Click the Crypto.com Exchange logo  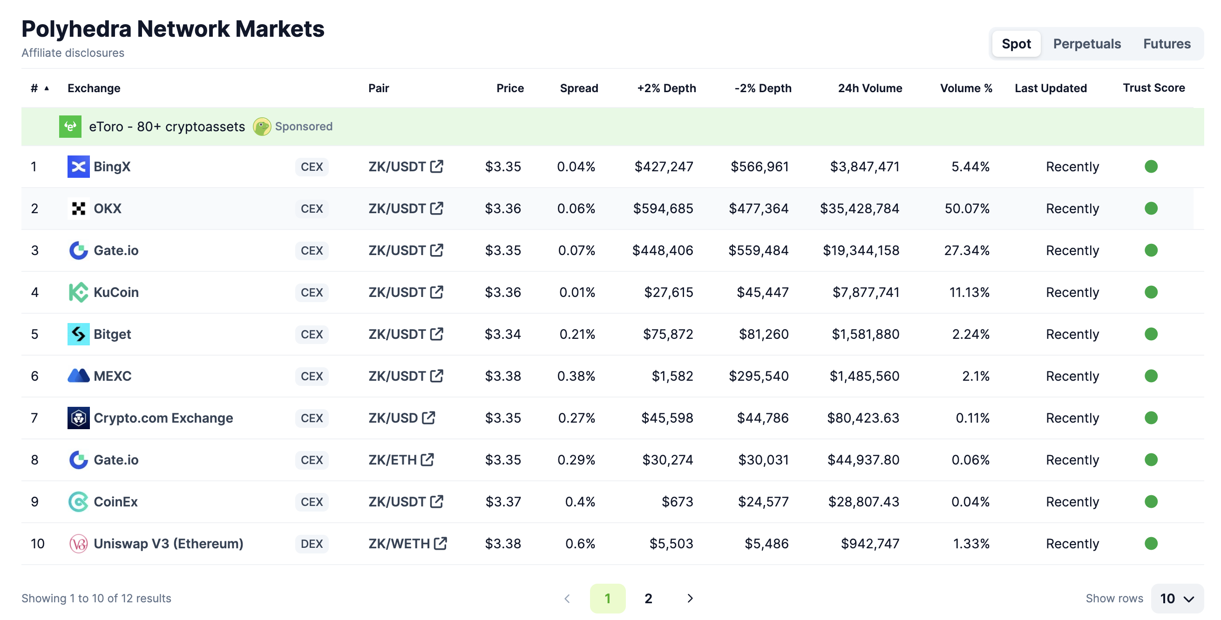78,418
